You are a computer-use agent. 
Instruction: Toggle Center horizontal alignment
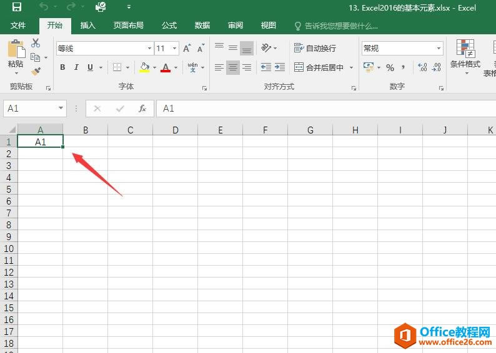[233, 67]
